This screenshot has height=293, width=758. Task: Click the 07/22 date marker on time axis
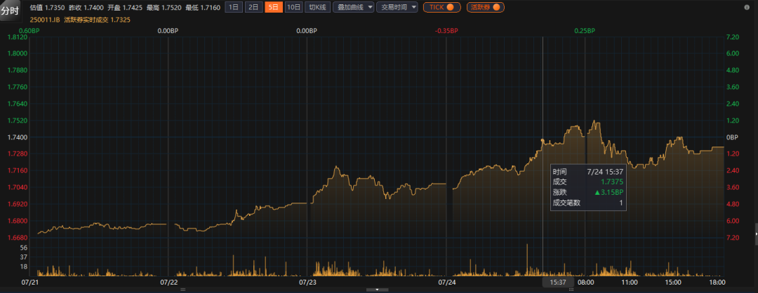[x=168, y=282]
